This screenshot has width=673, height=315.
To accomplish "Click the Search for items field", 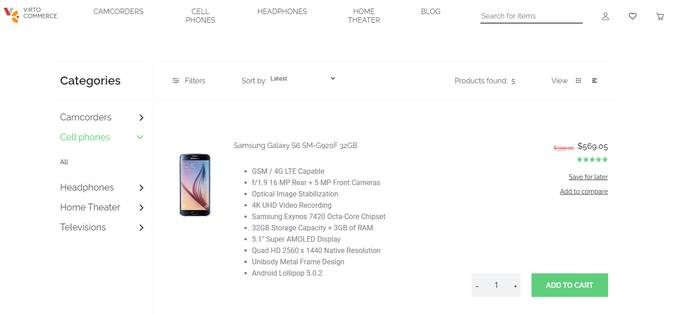I will click(531, 16).
